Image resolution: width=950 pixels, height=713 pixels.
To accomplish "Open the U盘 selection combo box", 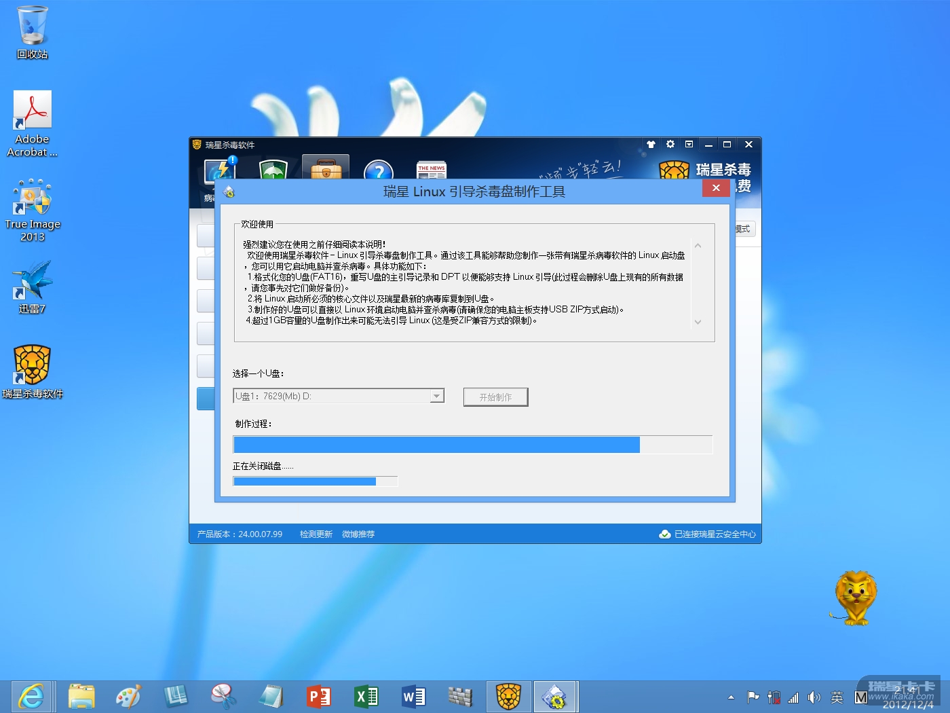I will coord(339,396).
